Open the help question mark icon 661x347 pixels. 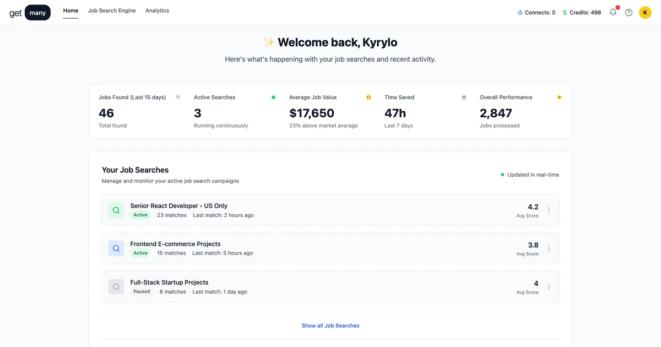click(629, 12)
